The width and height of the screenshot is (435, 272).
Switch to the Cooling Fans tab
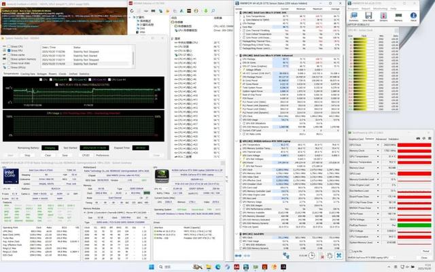(x=27, y=73)
